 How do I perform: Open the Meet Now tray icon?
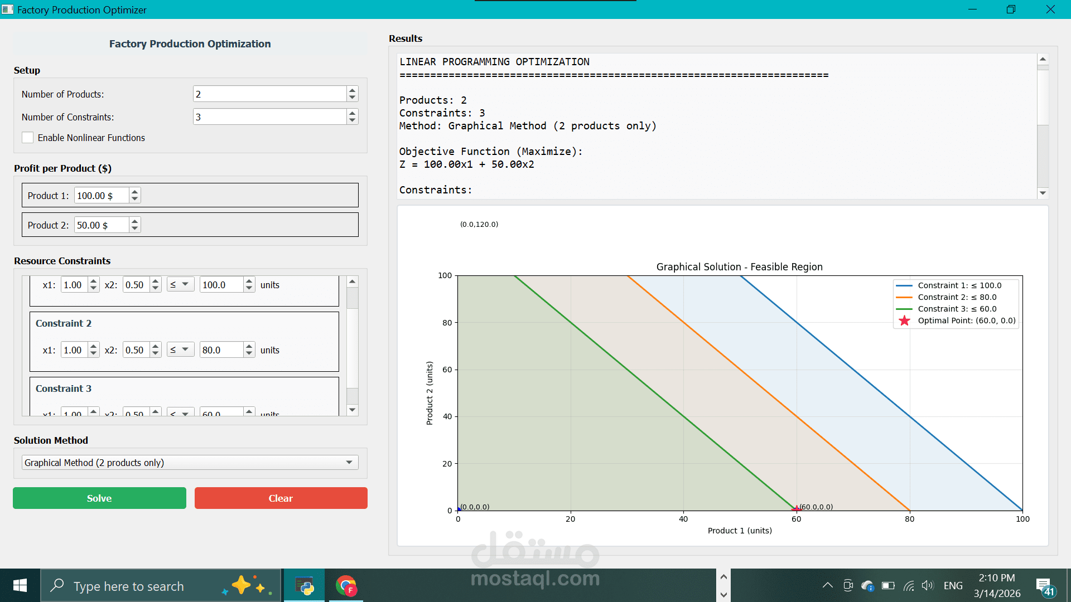click(848, 585)
